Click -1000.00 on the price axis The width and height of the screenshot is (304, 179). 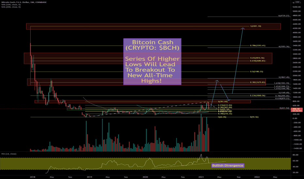click(296, 140)
